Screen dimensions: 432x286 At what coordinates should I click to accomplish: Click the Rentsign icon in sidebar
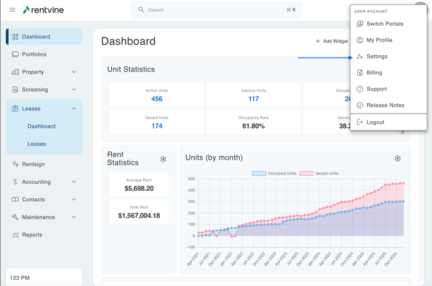pyautogui.click(x=15, y=164)
